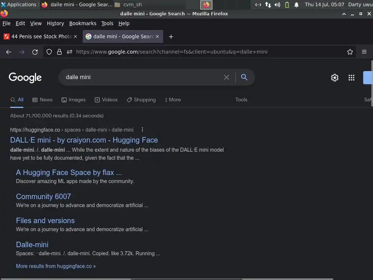Open the View menu
Viewport: 373px width, 280px height.
[x=36, y=23]
